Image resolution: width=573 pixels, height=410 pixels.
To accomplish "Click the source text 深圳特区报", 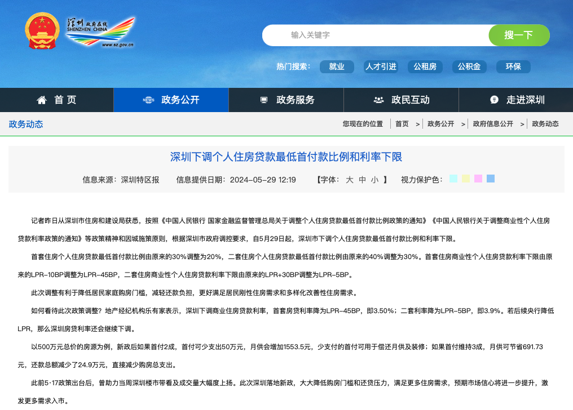I will pyautogui.click(x=140, y=180).
